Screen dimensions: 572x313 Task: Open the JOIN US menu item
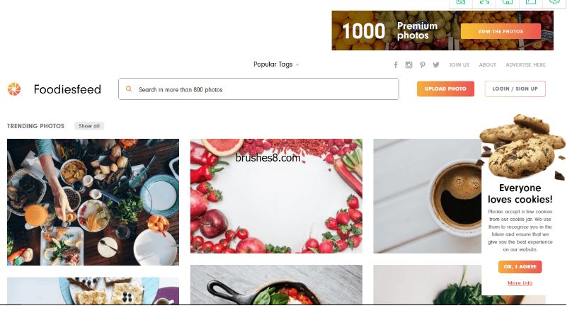pos(459,65)
